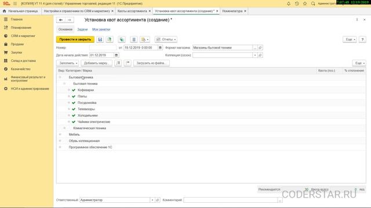Open the Задачи link
Screen dimensions: 371x208
point(82,29)
